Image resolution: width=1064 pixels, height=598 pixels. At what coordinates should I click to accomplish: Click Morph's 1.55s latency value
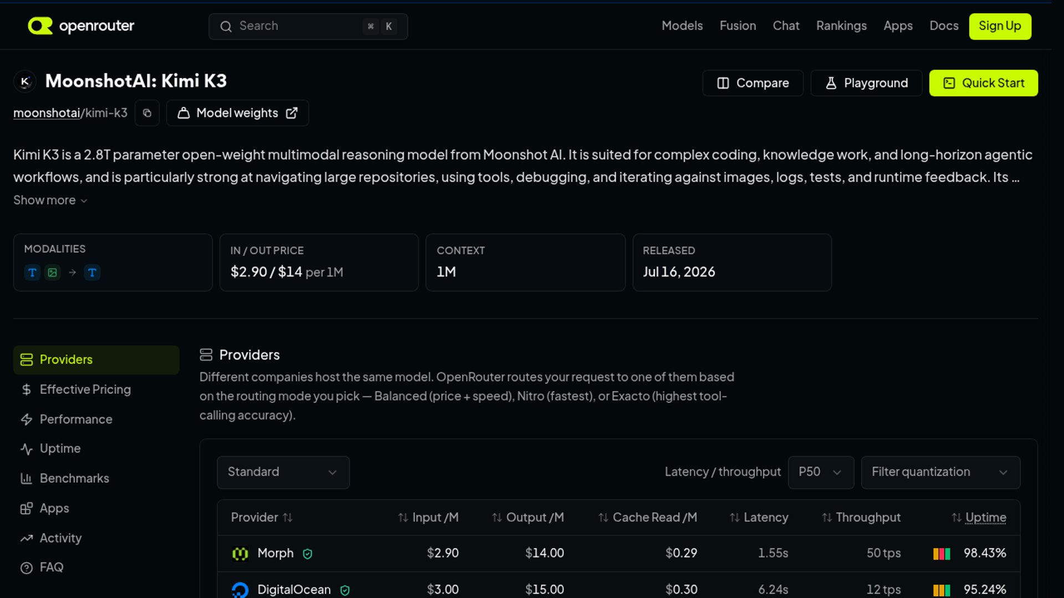[773, 553]
